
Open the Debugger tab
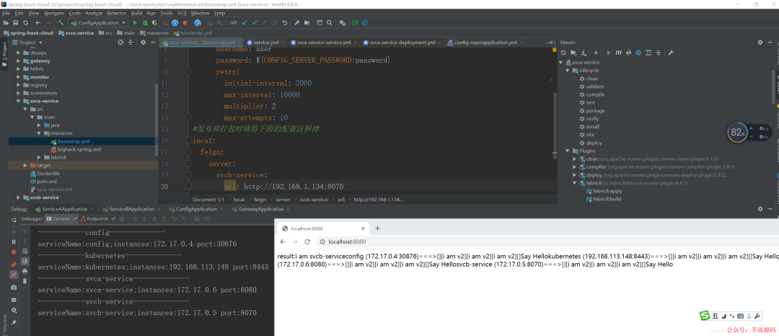tap(32, 218)
